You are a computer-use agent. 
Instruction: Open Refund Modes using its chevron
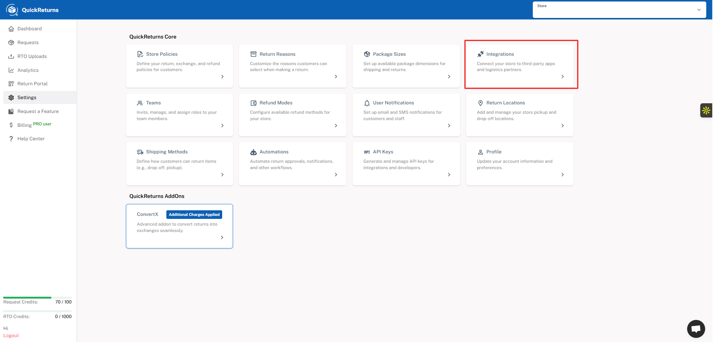[336, 126]
